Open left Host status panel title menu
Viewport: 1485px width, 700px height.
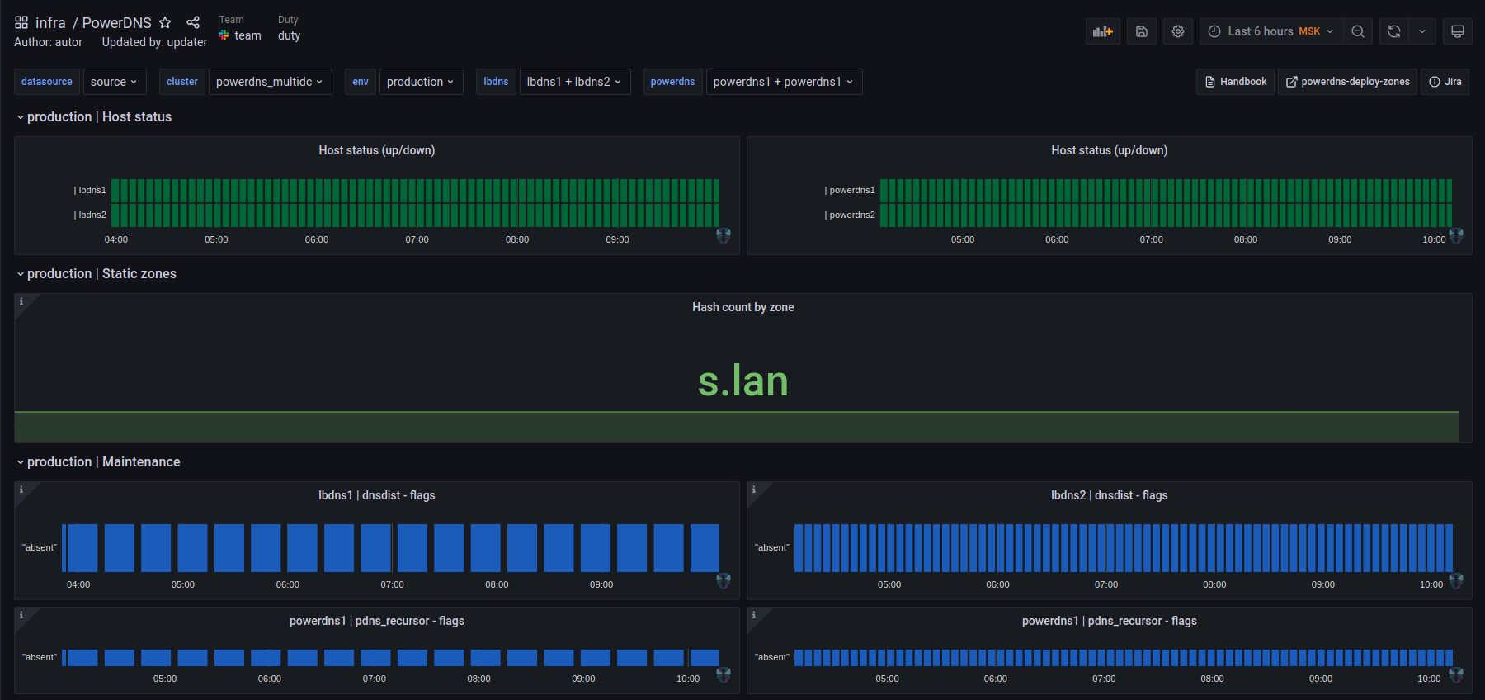(377, 150)
